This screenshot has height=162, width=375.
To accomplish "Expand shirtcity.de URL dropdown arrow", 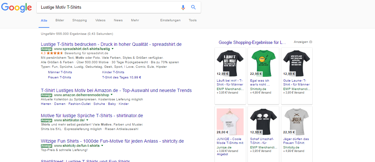I will pyautogui.click(x=102, y=145).
